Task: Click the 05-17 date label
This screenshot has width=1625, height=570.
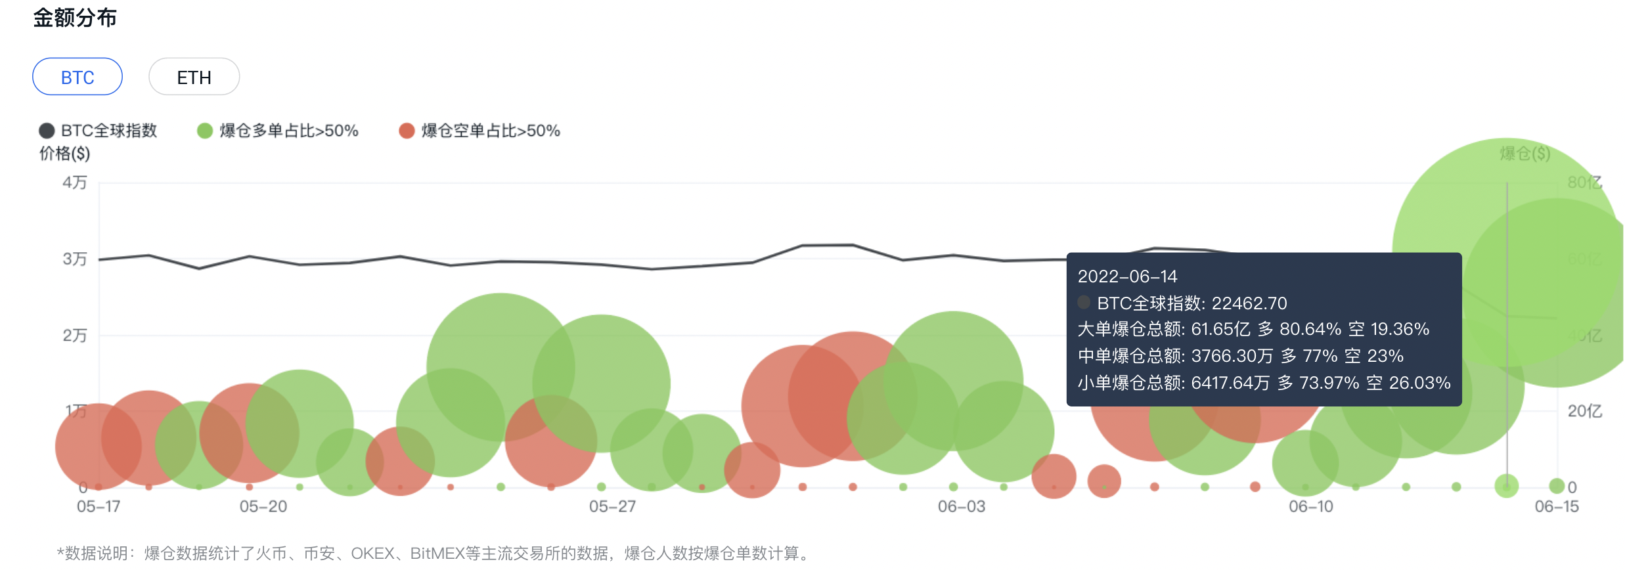Action: [x=99, y=506]
